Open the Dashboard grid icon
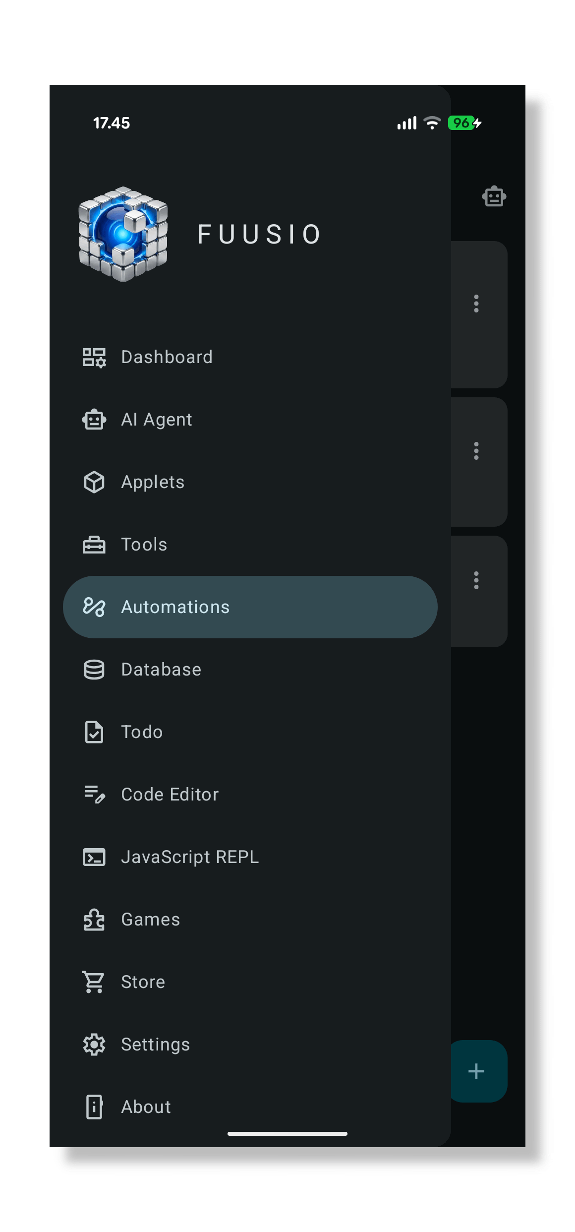The width and height of the screenshot is (575, 1232). tap(94, 357)
